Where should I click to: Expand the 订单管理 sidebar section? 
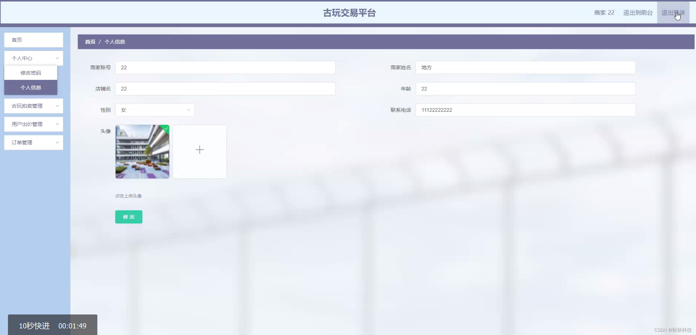coord(33,142)
